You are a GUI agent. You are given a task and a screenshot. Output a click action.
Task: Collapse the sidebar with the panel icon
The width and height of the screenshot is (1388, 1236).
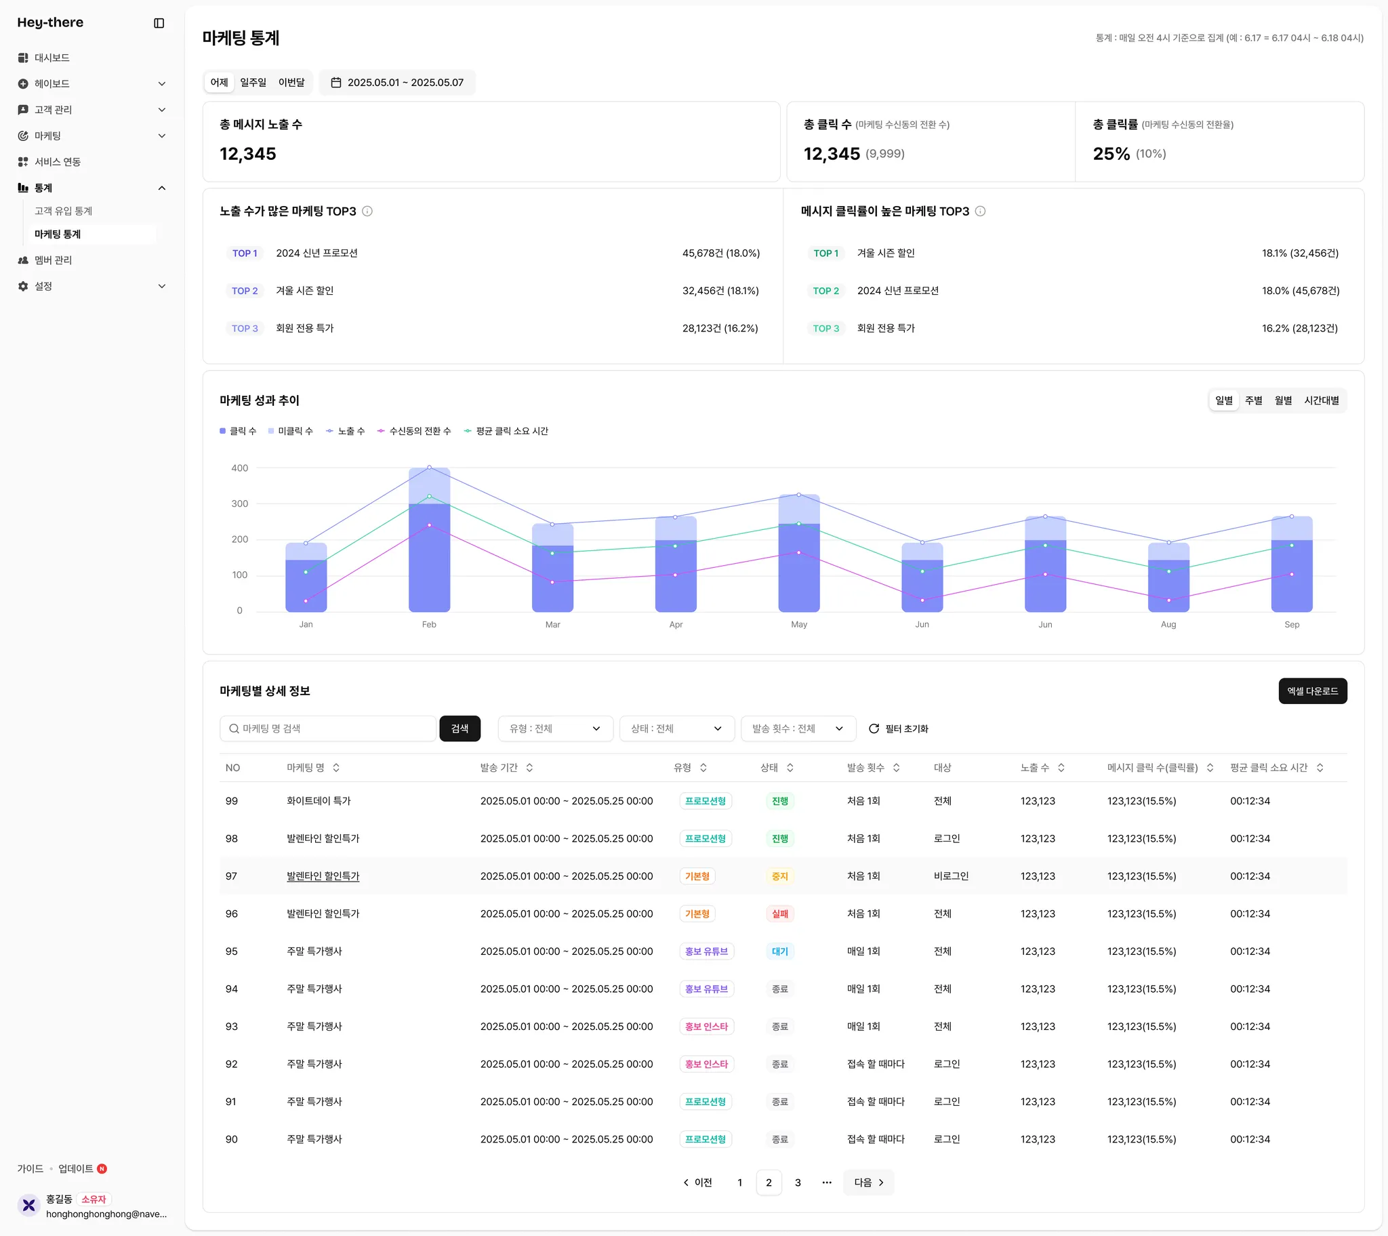point(159,23)
